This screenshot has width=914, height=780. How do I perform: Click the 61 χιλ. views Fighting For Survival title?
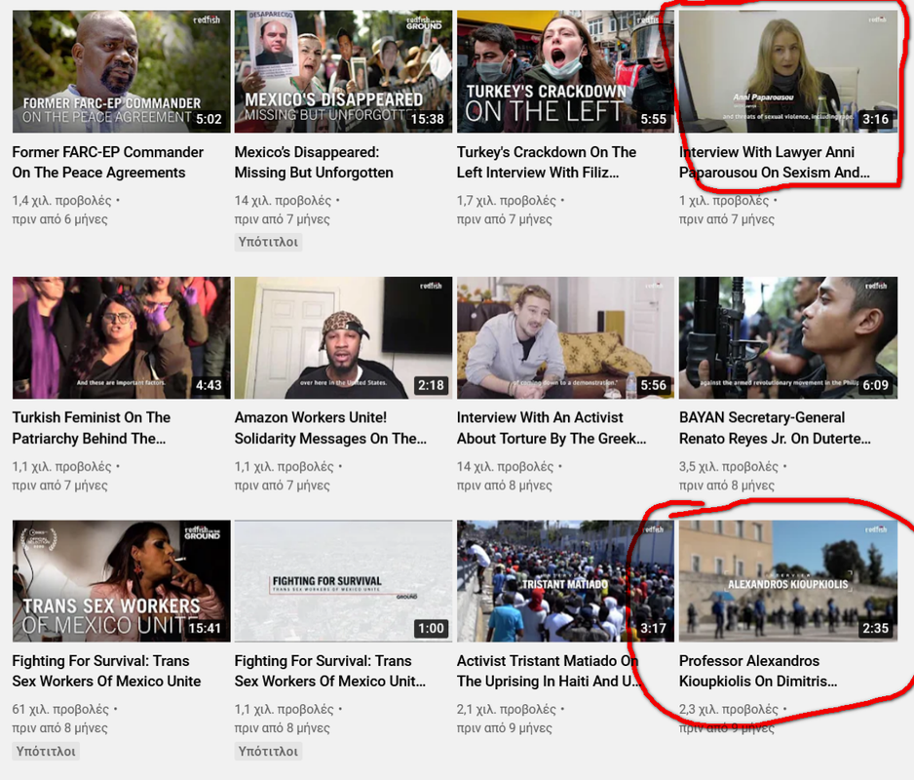click(106, 671)
